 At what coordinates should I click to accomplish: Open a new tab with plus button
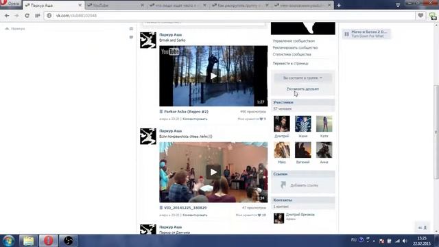coord(339,5)
